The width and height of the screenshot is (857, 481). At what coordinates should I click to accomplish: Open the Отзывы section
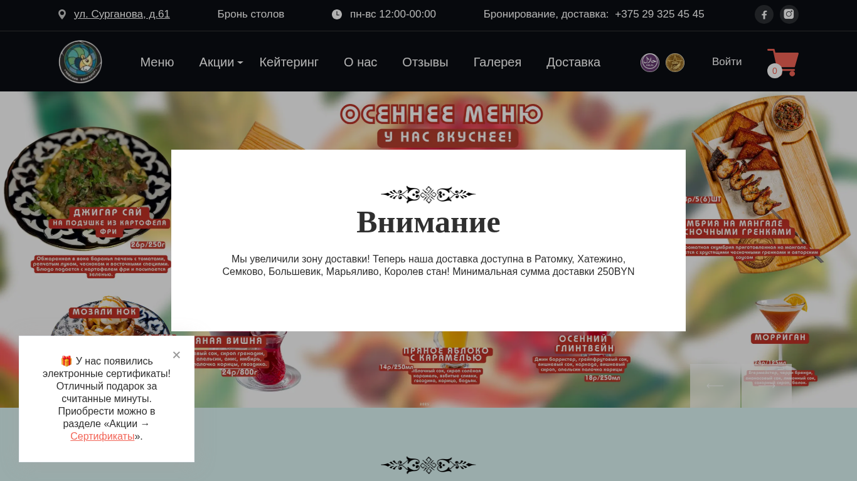click(x=425, y=62)
